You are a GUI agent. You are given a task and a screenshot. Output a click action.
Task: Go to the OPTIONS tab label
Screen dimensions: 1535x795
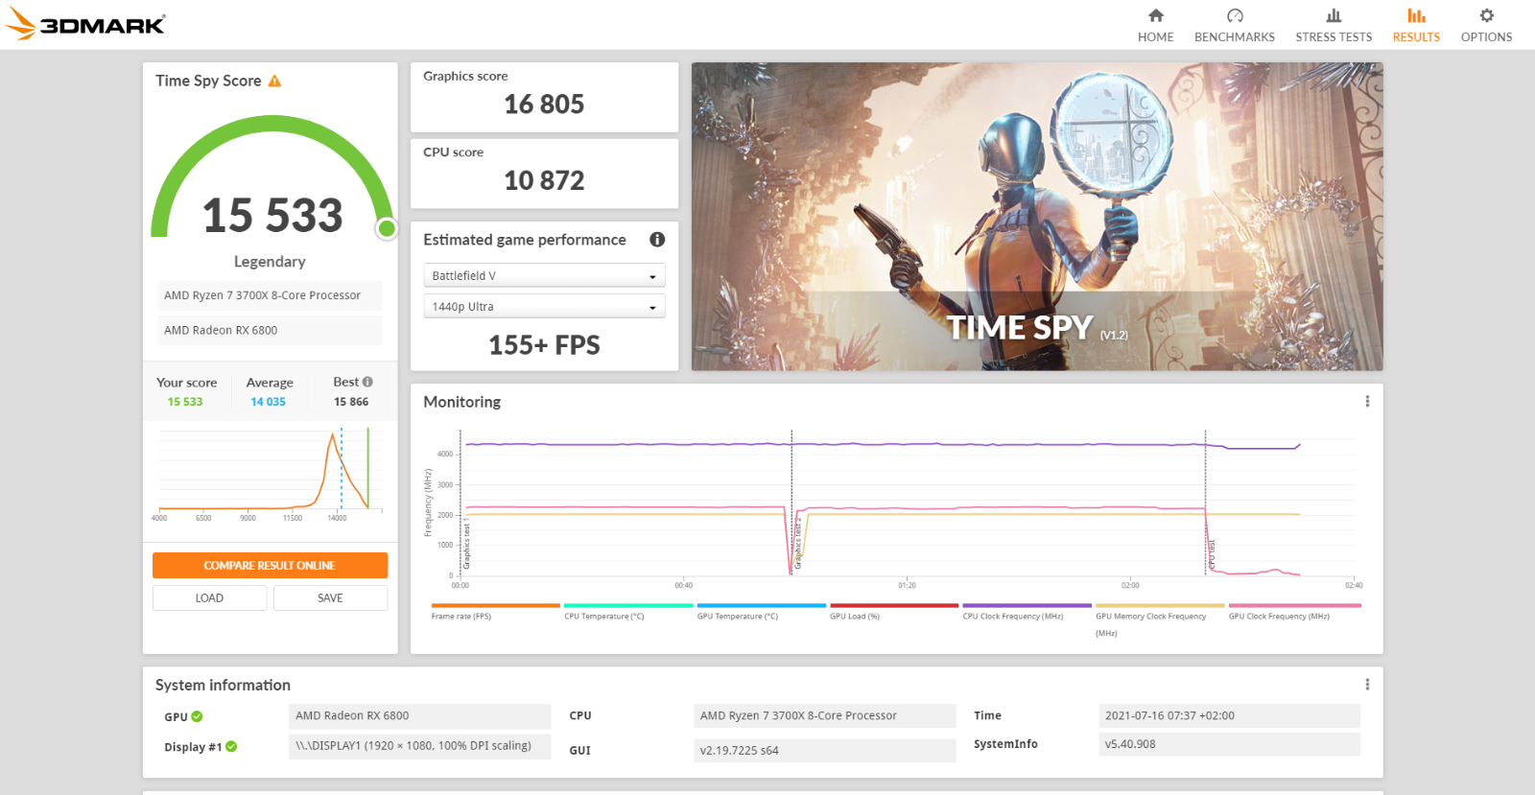tap(1486, 37)
